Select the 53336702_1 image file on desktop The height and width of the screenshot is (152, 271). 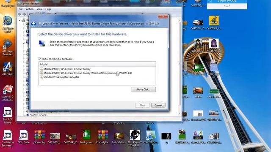55,138
